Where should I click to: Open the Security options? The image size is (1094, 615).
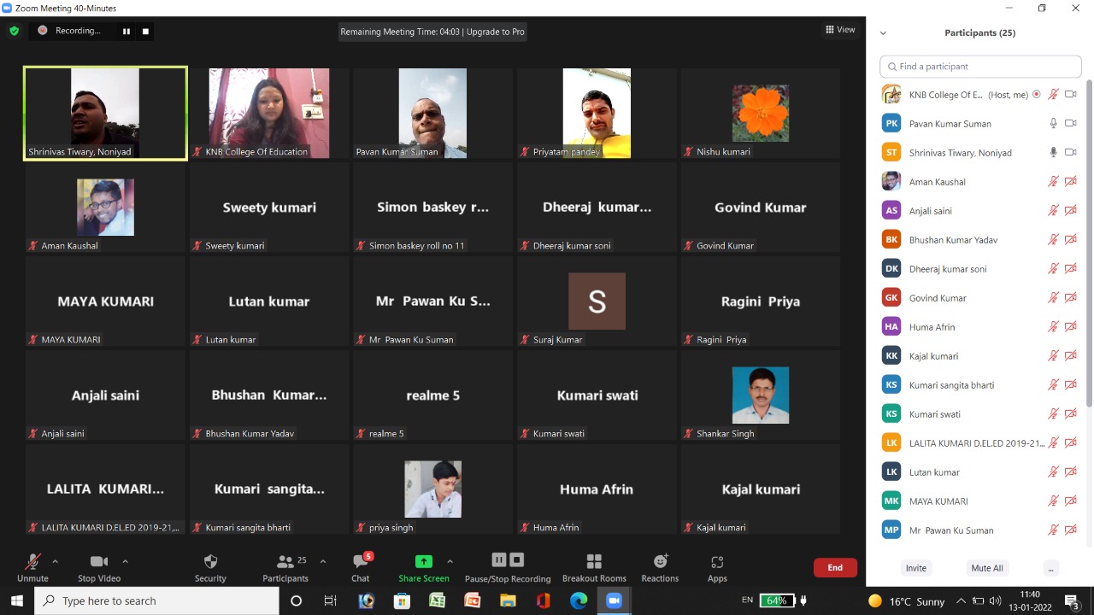point(210,567)
